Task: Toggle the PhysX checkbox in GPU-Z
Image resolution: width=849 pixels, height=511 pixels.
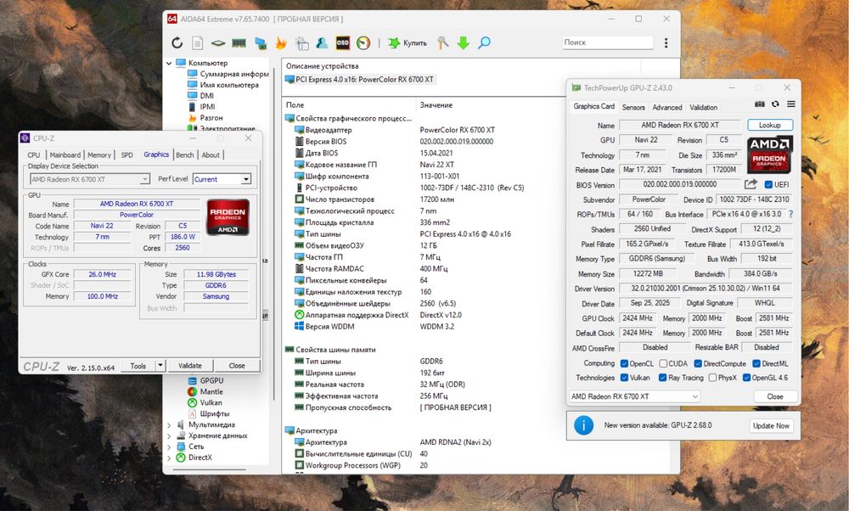Action: 712,378
